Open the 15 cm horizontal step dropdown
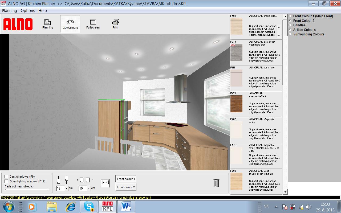Screen dimensions: 341x213 pos(89,189)
